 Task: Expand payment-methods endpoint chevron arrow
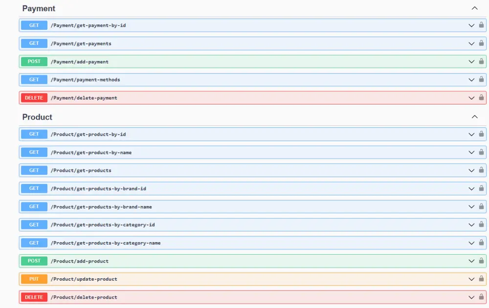point(471,80)
